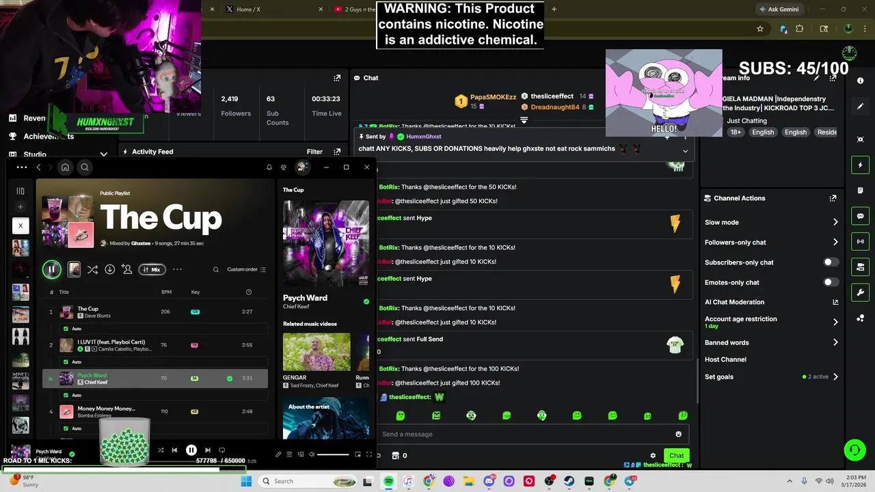
Task: Select Money Money Money track row
Action: (x=155, y=411)
